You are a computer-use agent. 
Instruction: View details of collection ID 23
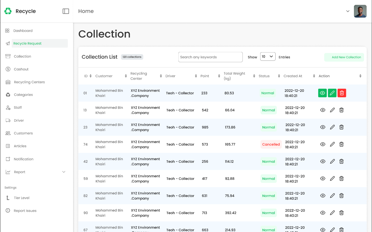pyautogui.click(x=323, y=127)
